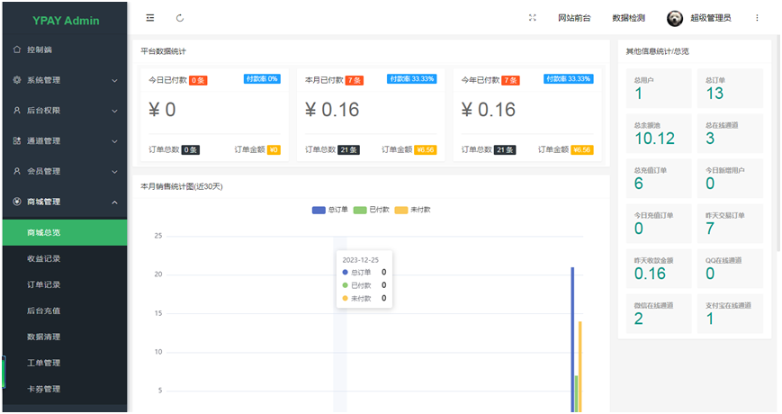This screenshot has height=414, width=782.
Task: Click the 支付宝在线通道 stat card
Action: point(730,313)
